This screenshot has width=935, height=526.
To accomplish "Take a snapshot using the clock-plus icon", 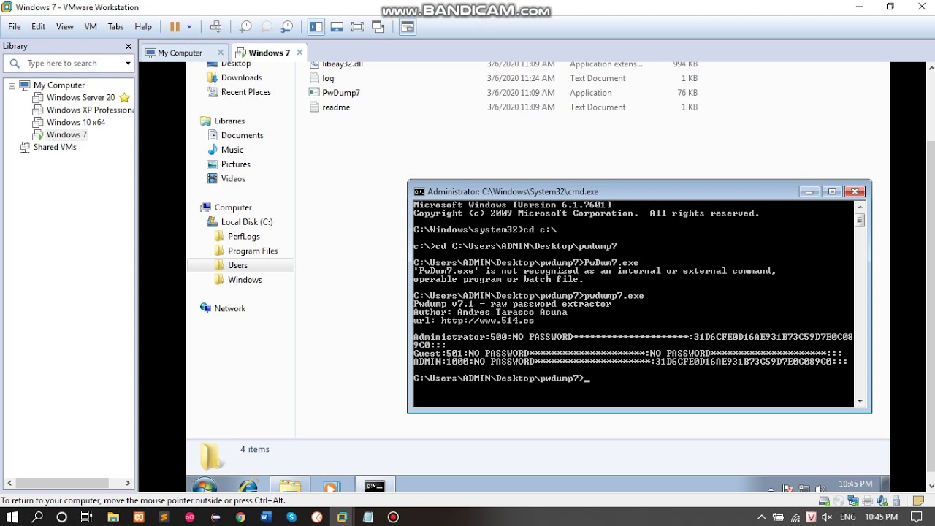I will click(x=246, y=27).
